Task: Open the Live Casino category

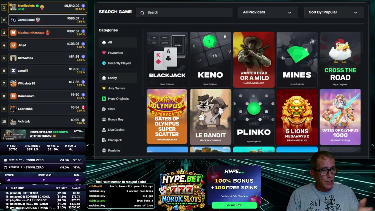Action: (x=118, y=130)
